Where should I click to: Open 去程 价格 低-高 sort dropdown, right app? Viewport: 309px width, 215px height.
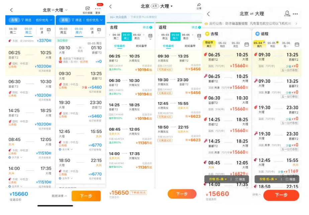click(x=218, y=179)
